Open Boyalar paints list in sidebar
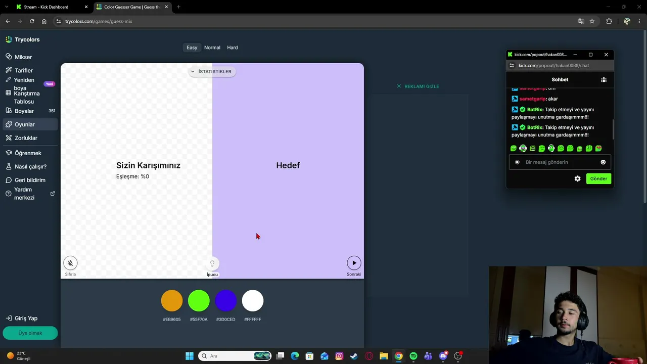 point(30,111)
